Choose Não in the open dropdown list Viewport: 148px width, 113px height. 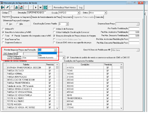click(x=47, y=55)
